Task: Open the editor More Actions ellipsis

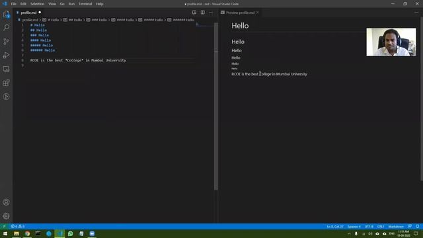Action: click(x=211, y=13)
